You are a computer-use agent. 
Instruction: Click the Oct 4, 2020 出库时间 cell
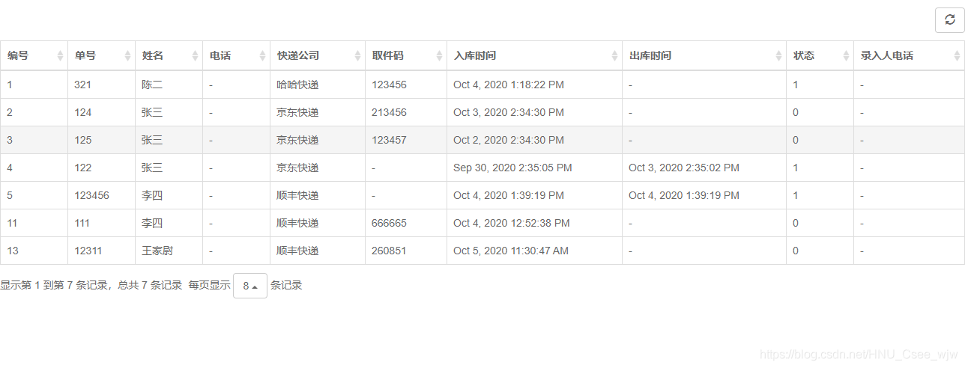684,196
